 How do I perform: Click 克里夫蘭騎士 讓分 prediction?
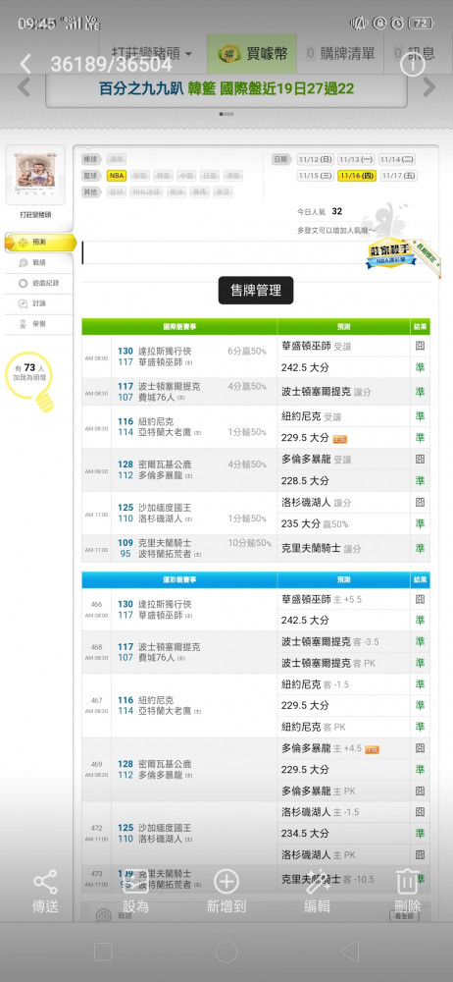pyautogui.click(x=321, y=548)
